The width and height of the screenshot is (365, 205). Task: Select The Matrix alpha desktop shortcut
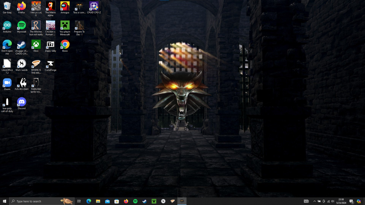coord(50,9)
